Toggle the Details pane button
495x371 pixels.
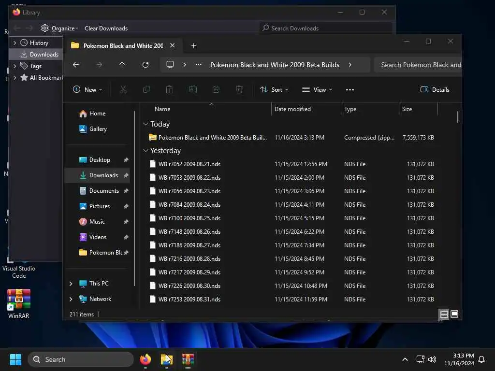[435, 89]
